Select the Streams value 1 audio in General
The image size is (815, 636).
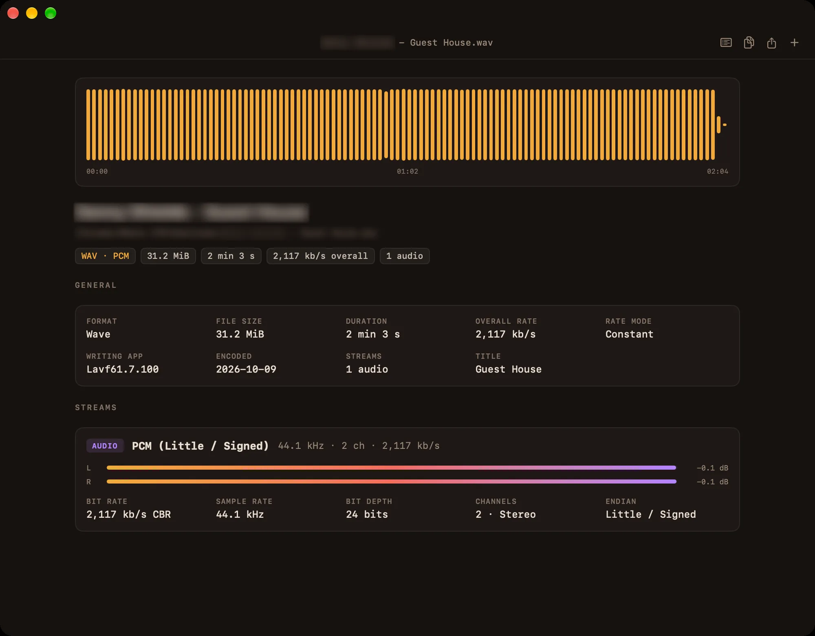tap(367, 369)
